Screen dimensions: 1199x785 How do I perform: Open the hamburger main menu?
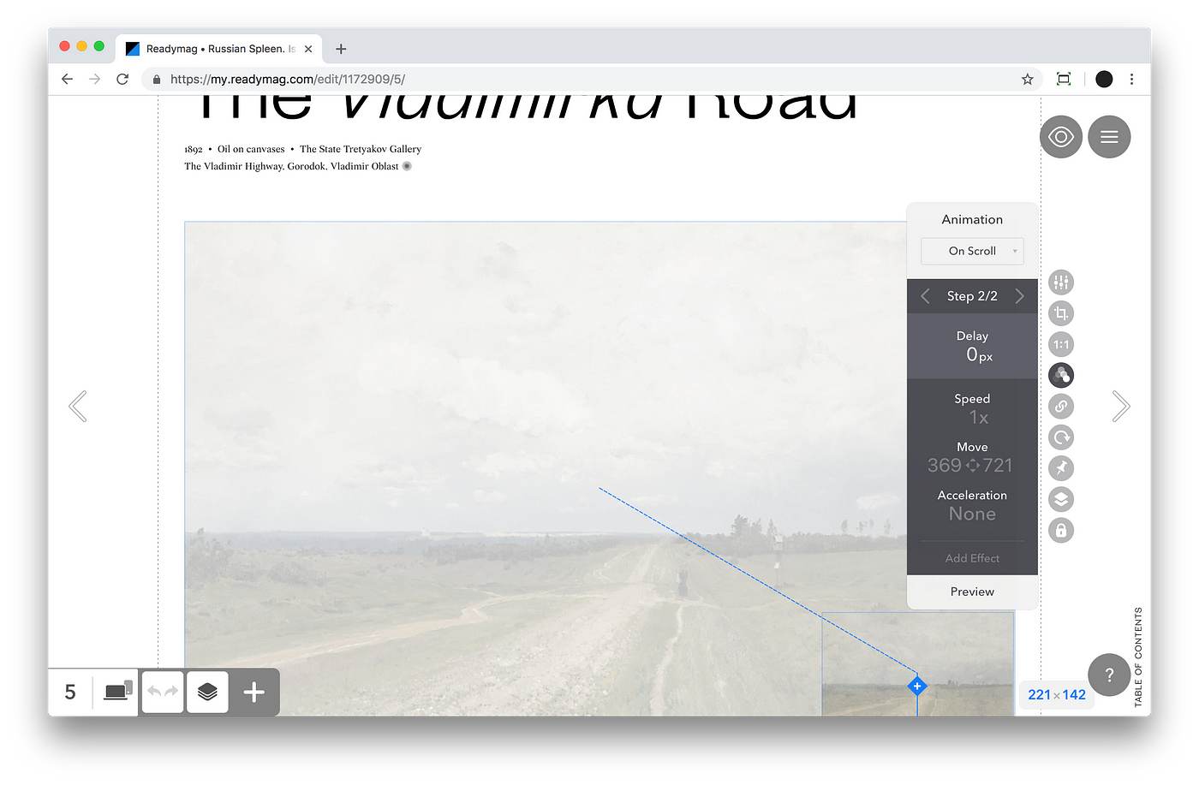[x=1109, y=137]
